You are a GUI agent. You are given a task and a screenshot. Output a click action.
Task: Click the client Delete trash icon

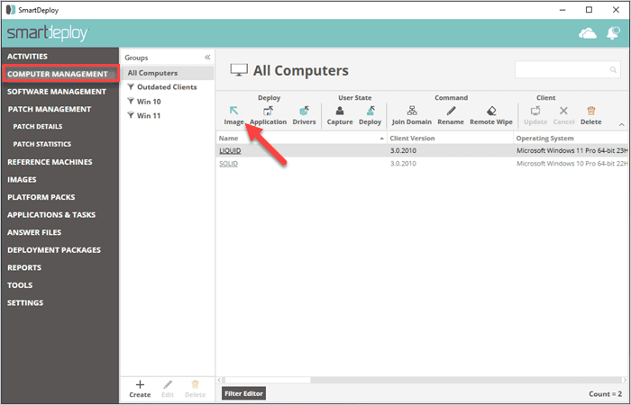(x=590, y=111)
